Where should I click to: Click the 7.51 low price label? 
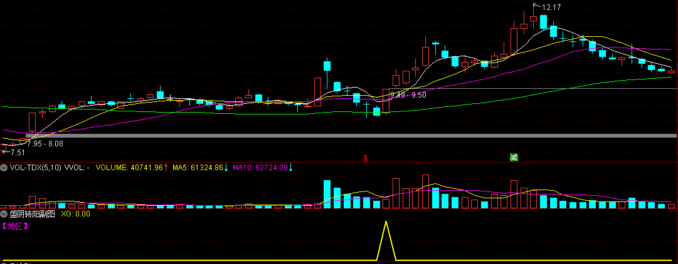pyautogui.click(x=18, y=152)
